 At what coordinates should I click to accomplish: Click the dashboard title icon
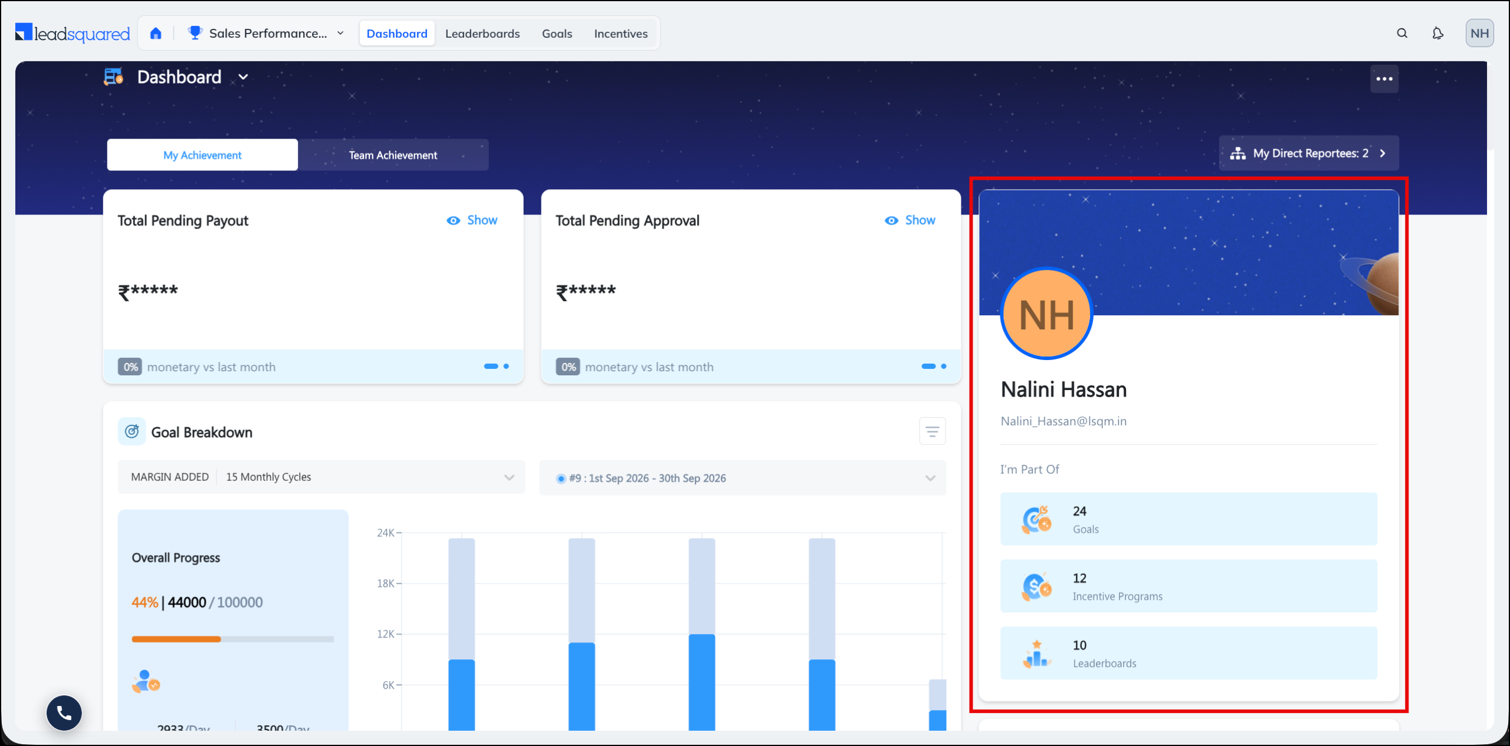[114, 77]
